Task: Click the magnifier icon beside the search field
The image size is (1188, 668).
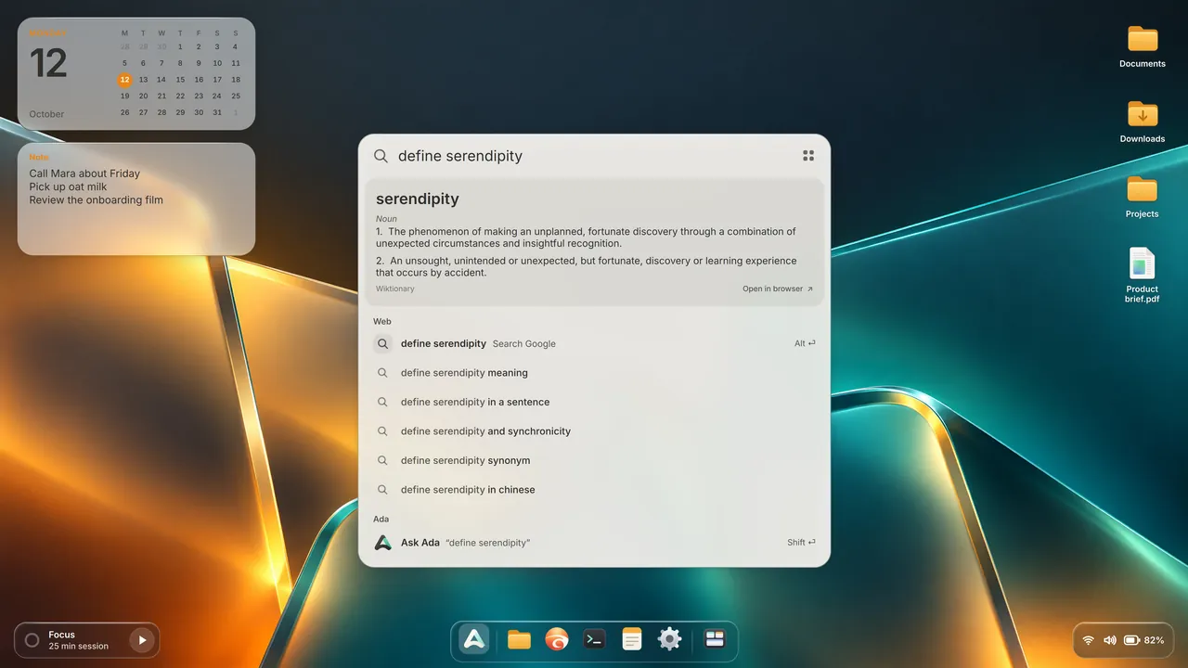Action: tap(381, 156)
